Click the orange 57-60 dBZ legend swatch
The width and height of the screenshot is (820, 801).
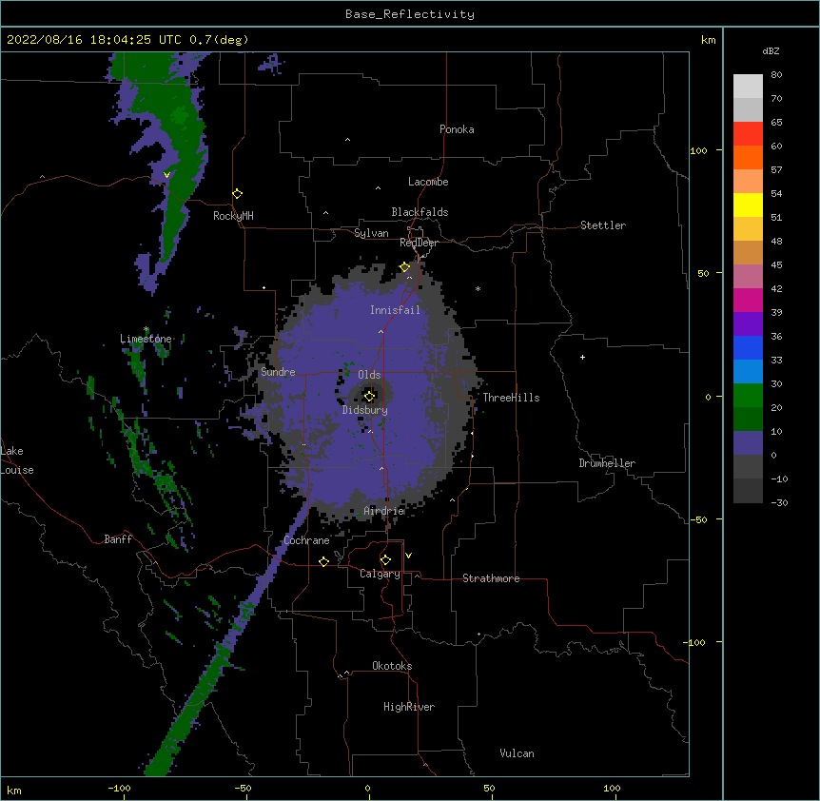coord(748,157)
